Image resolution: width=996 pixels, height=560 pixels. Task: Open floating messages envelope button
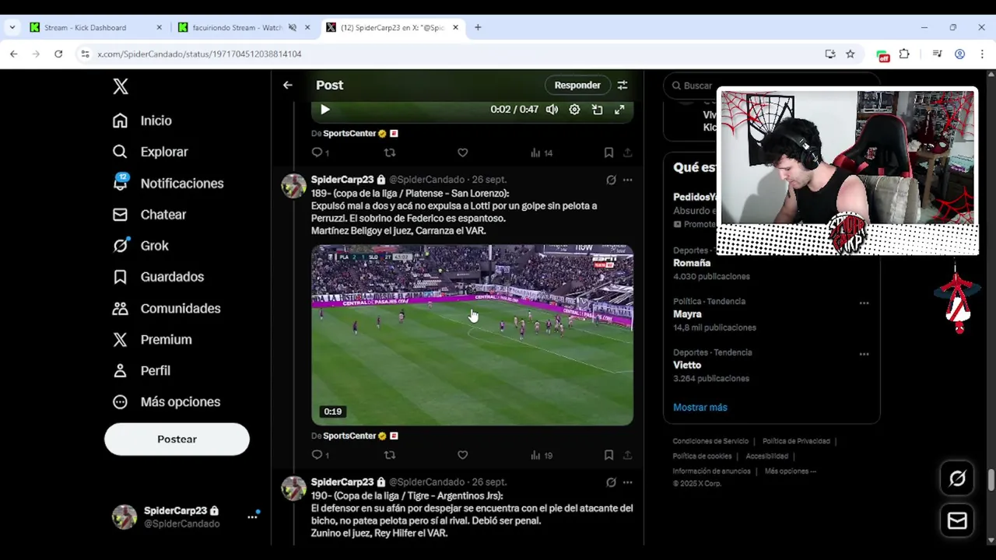[x=957, y=521]
